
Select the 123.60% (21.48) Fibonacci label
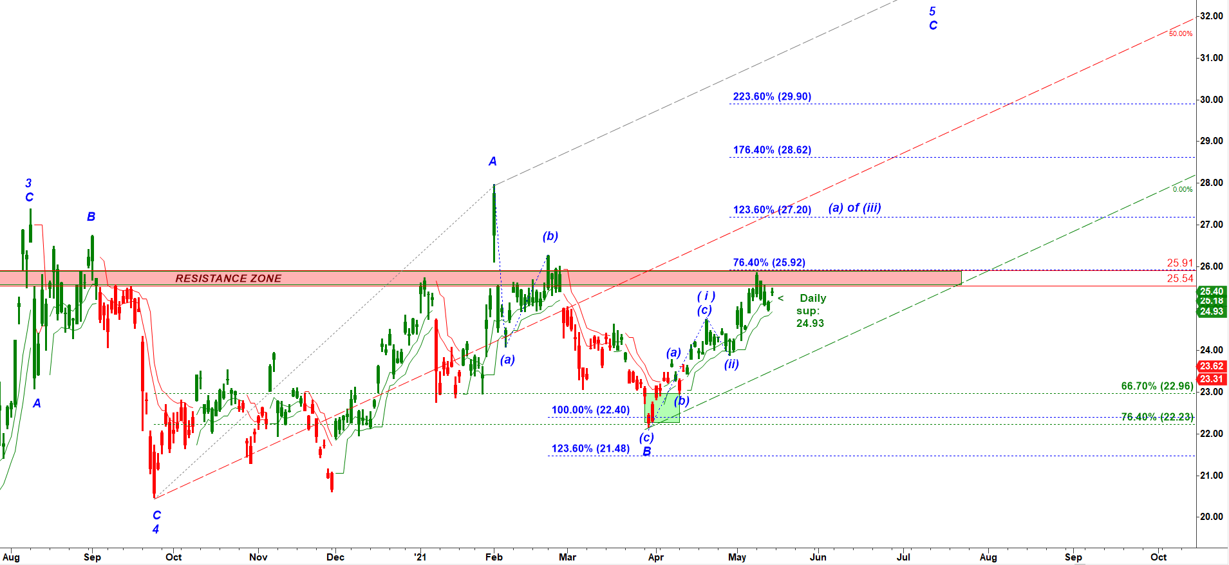click(x=590, y=449)
